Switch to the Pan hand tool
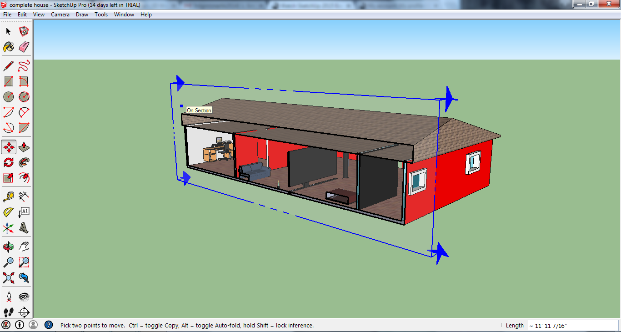Screen dimensions: 621x332 coord(23,246)
